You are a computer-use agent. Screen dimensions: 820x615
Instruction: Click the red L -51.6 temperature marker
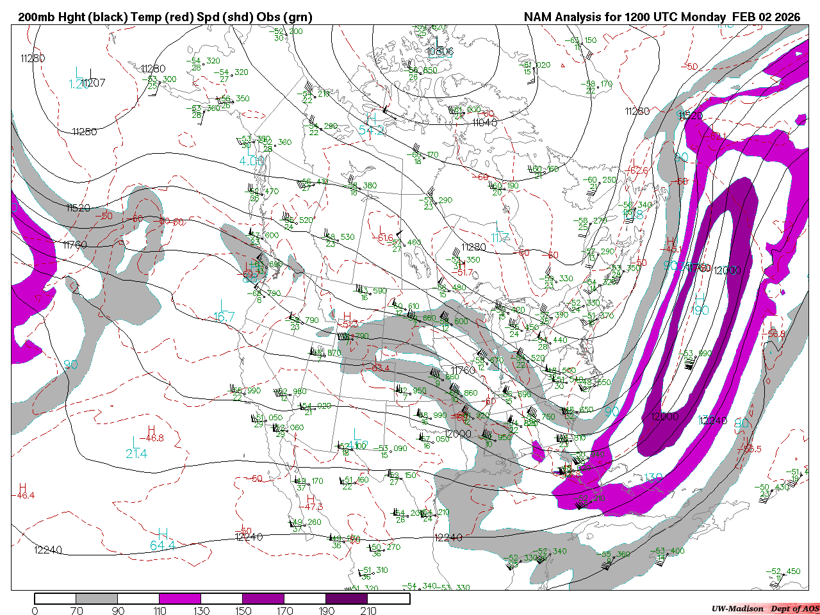pyautogui.click(x=384, y=234)
